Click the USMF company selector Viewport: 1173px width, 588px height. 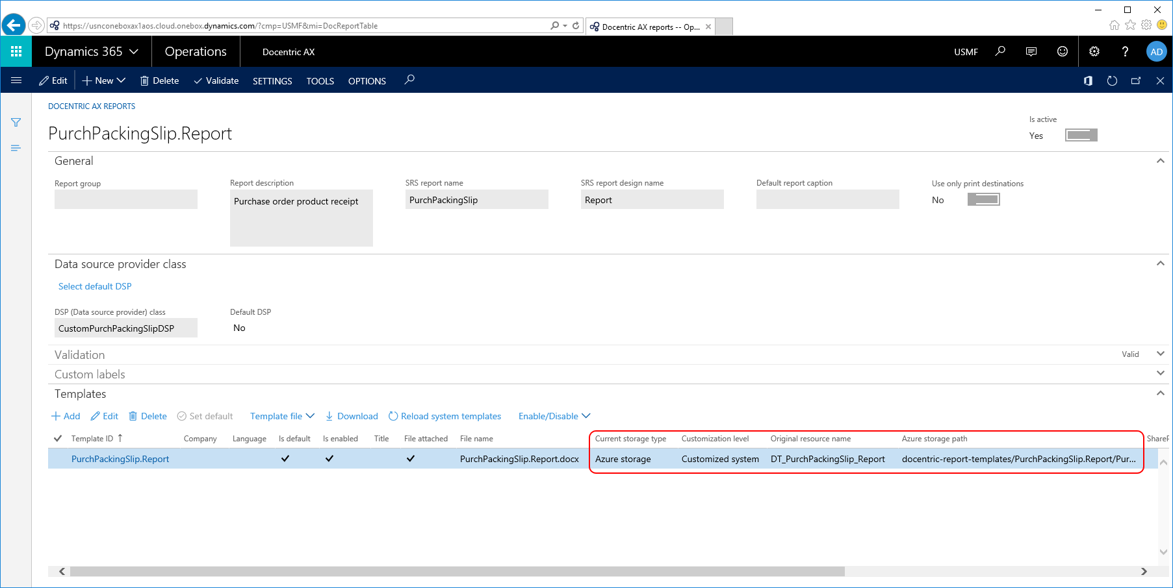[966, 52]
